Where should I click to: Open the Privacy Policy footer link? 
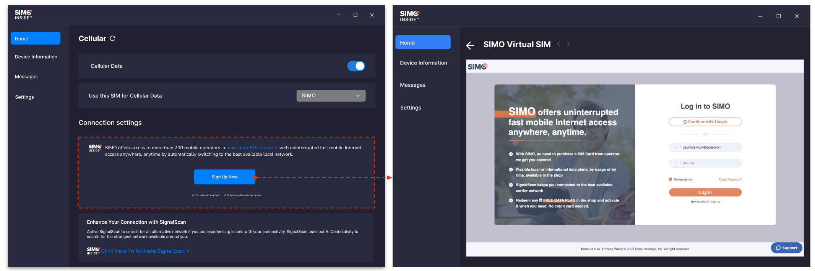[x=612, y=249]
